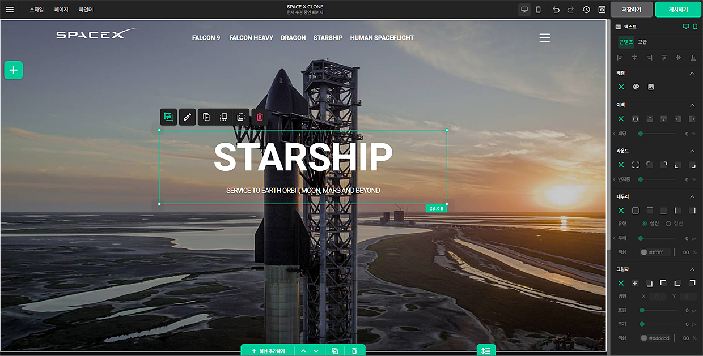Click the 저장하기 save button
The width and height of the screenshot is (703, 356).
[x=632, y=10]
